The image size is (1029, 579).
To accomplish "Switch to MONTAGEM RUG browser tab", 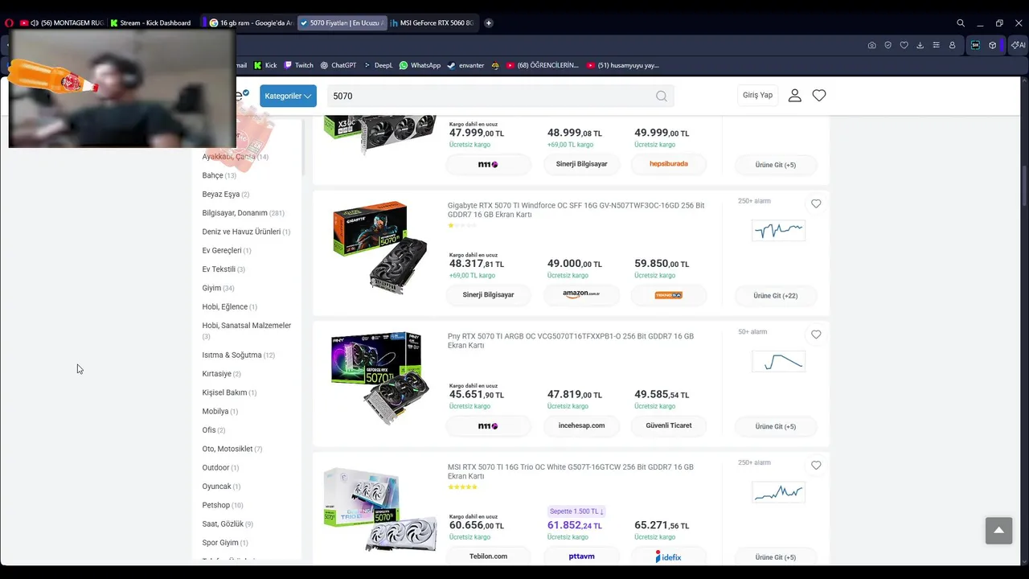I will click(x=61, y=23).
